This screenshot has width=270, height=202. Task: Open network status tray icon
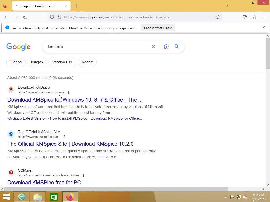coord(239,197)
